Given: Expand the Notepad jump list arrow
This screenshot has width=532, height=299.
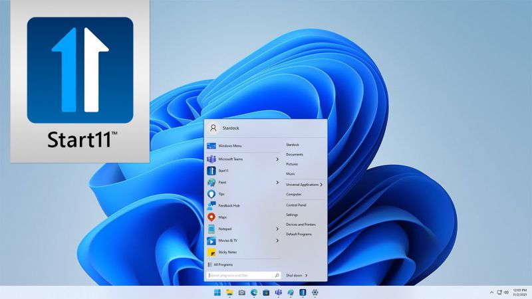Looking at the screenshot, I should pyautogui.click(x=277, y=229).
